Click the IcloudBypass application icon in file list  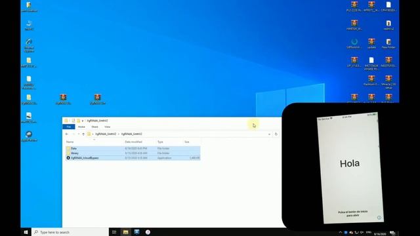point(68,158)
